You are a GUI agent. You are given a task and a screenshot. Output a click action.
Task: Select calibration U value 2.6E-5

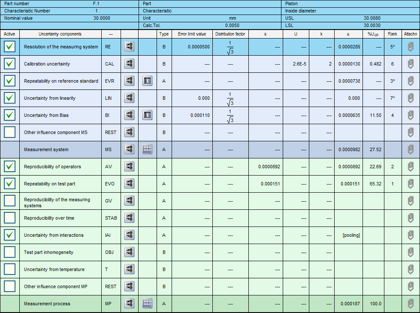tap(296, 64)
